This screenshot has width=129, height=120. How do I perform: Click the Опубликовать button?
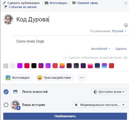65,116
